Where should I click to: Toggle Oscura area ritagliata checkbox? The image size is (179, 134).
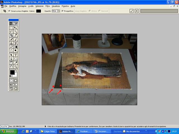tap(9, 11)
